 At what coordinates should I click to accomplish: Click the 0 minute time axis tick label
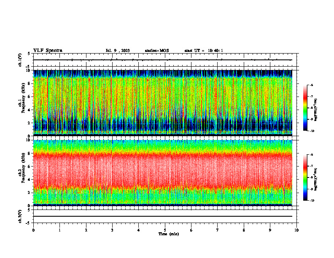point(33,230)
